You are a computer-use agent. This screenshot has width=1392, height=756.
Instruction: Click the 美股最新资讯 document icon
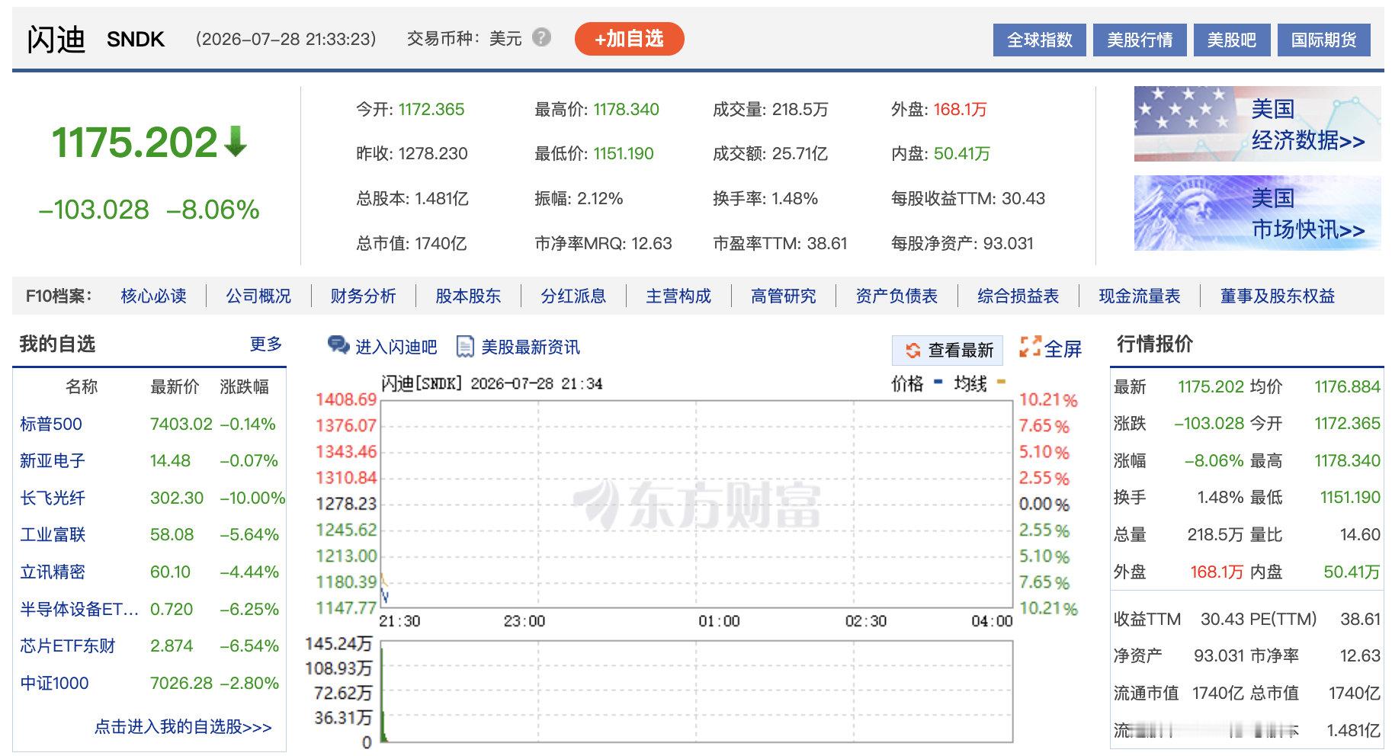(465, 347)
